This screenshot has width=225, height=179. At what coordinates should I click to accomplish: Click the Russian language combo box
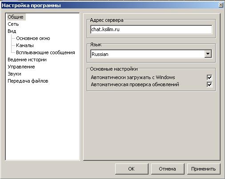click(151, 54)
